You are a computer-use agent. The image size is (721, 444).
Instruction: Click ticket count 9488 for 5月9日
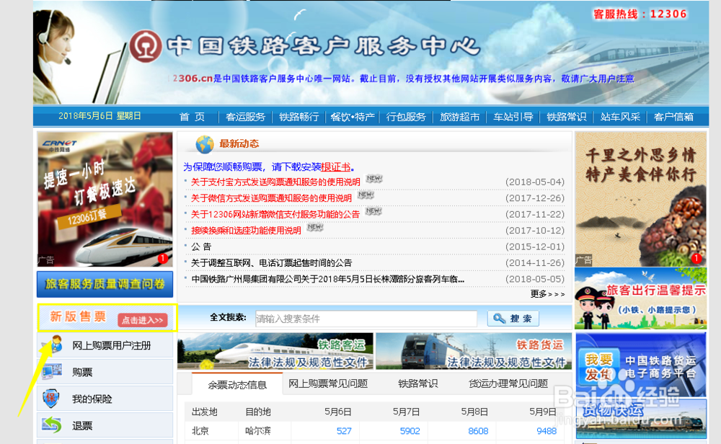coord(547,431)
